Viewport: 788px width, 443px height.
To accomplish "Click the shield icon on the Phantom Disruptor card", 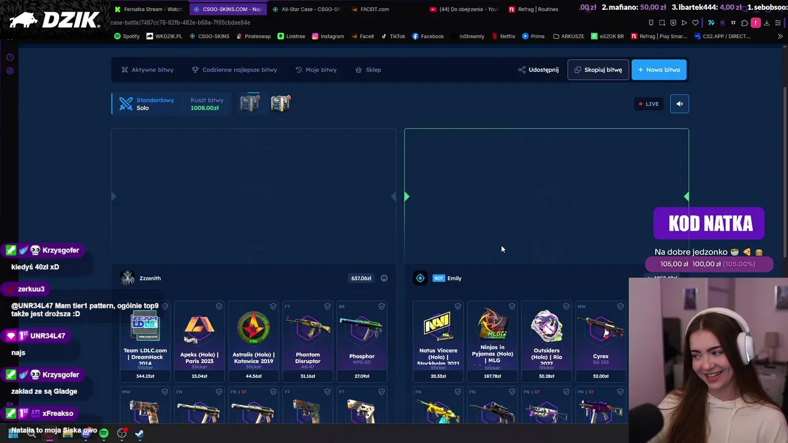I will [328, 306].
